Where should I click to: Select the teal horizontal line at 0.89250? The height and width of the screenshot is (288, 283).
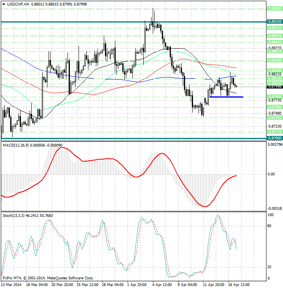coord(118,22)
